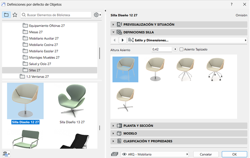Select the Montajes Muebles 27 folder
The image size is (250, 158).
pyautogui.click(x=41, y=57)
